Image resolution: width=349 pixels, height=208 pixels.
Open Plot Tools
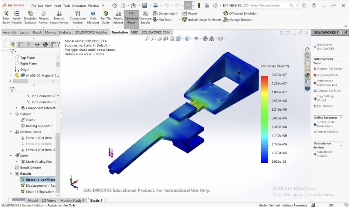(x=162, y=20)
